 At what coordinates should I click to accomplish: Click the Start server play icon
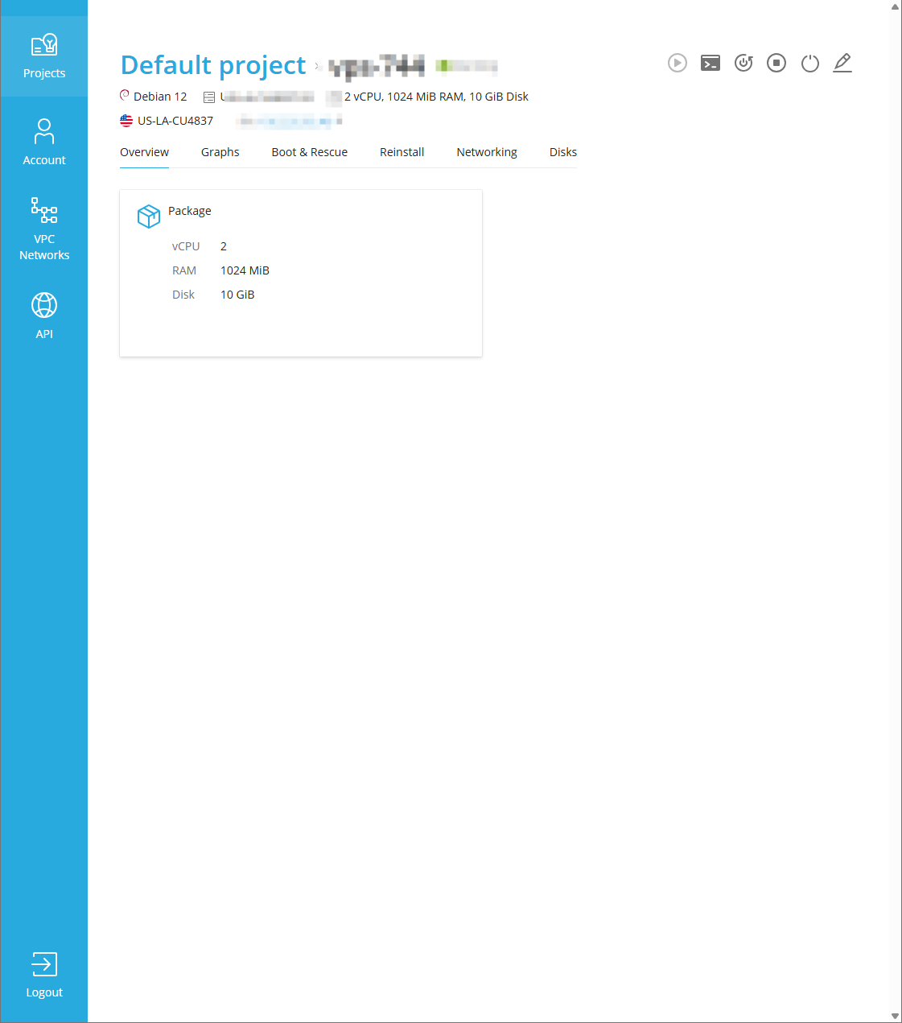pos(678,63)
